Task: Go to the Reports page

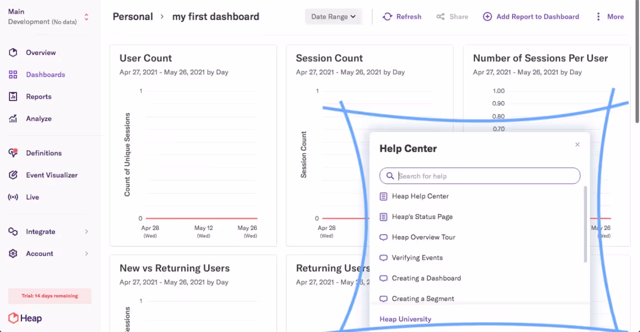Action: (x=39, y=97)
